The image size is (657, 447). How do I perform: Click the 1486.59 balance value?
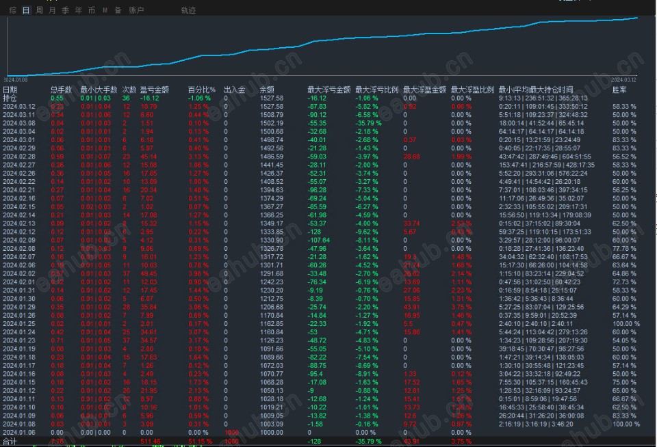272,157
